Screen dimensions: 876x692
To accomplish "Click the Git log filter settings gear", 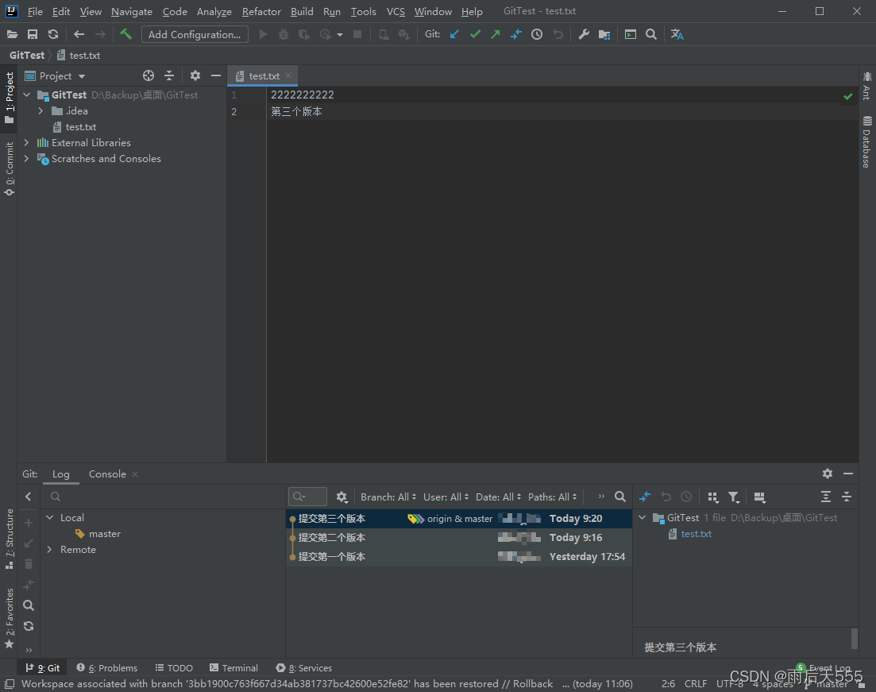I will coord(342,497).
